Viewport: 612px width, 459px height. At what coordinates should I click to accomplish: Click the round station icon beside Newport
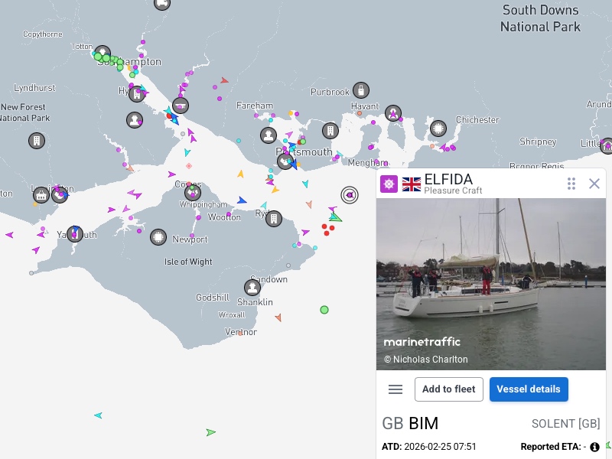pos(158,237)
